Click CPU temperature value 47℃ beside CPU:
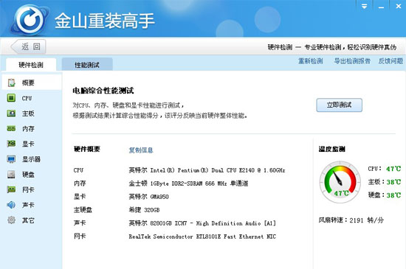 pyautogui.click(x=393, y=169)
